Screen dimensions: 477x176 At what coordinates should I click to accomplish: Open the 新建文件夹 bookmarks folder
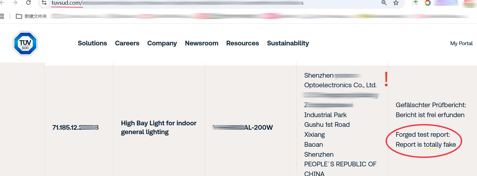coord(31,16)
